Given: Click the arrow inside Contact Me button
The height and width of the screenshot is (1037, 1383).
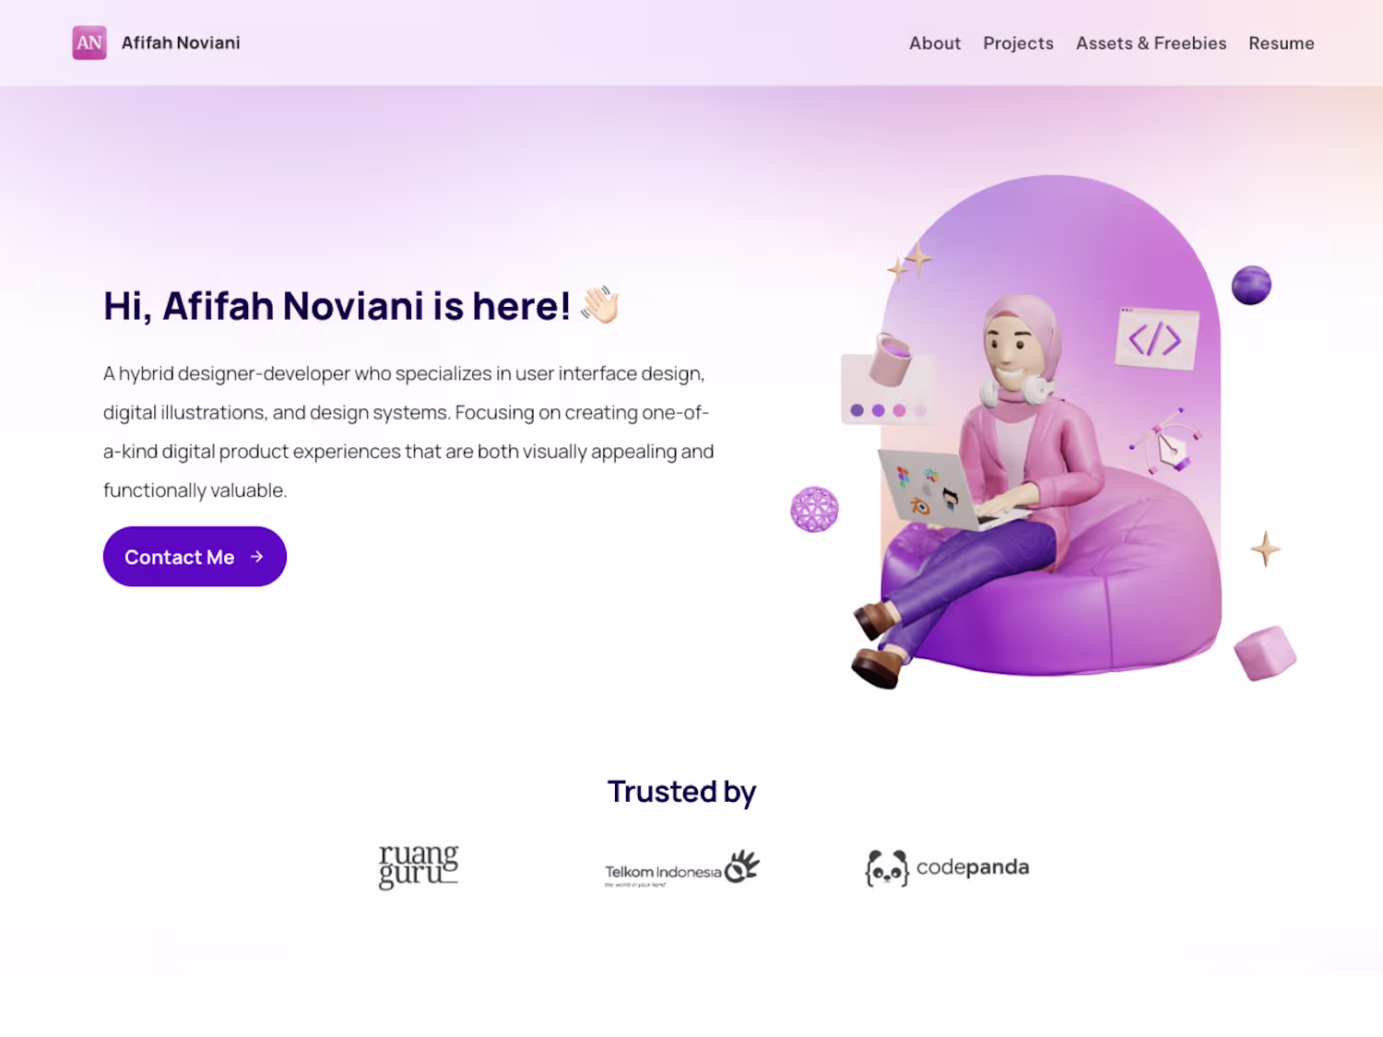Looking at the screenshot, I should click(x=257, y=557).
